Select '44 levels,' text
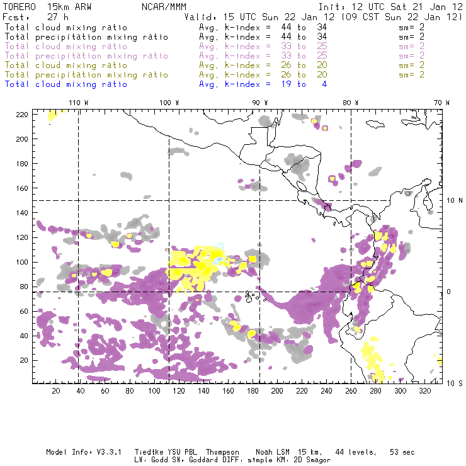The image size is (466, 466). (x=356, y=452)
